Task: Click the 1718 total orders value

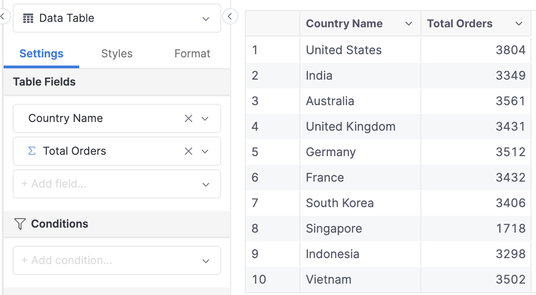Action: click(511, 229)
